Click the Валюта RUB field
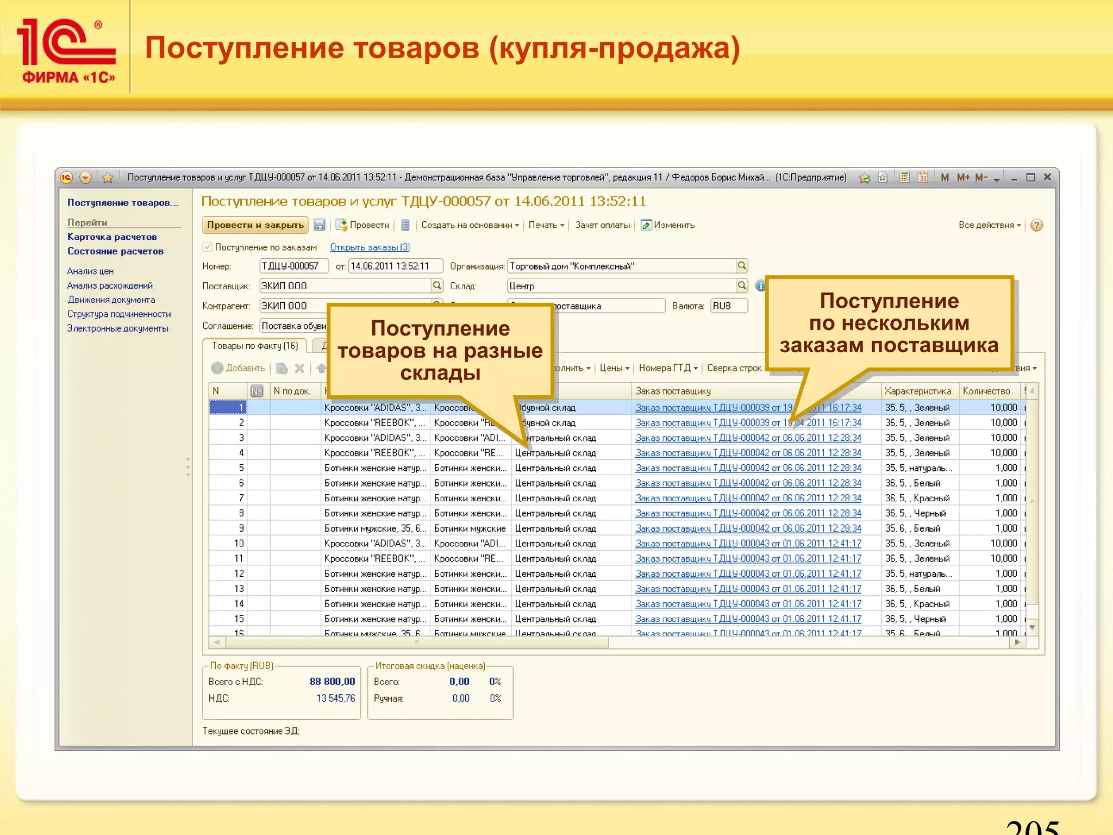The height and width of the screenshot is (835, 1113). pos(729,306)
